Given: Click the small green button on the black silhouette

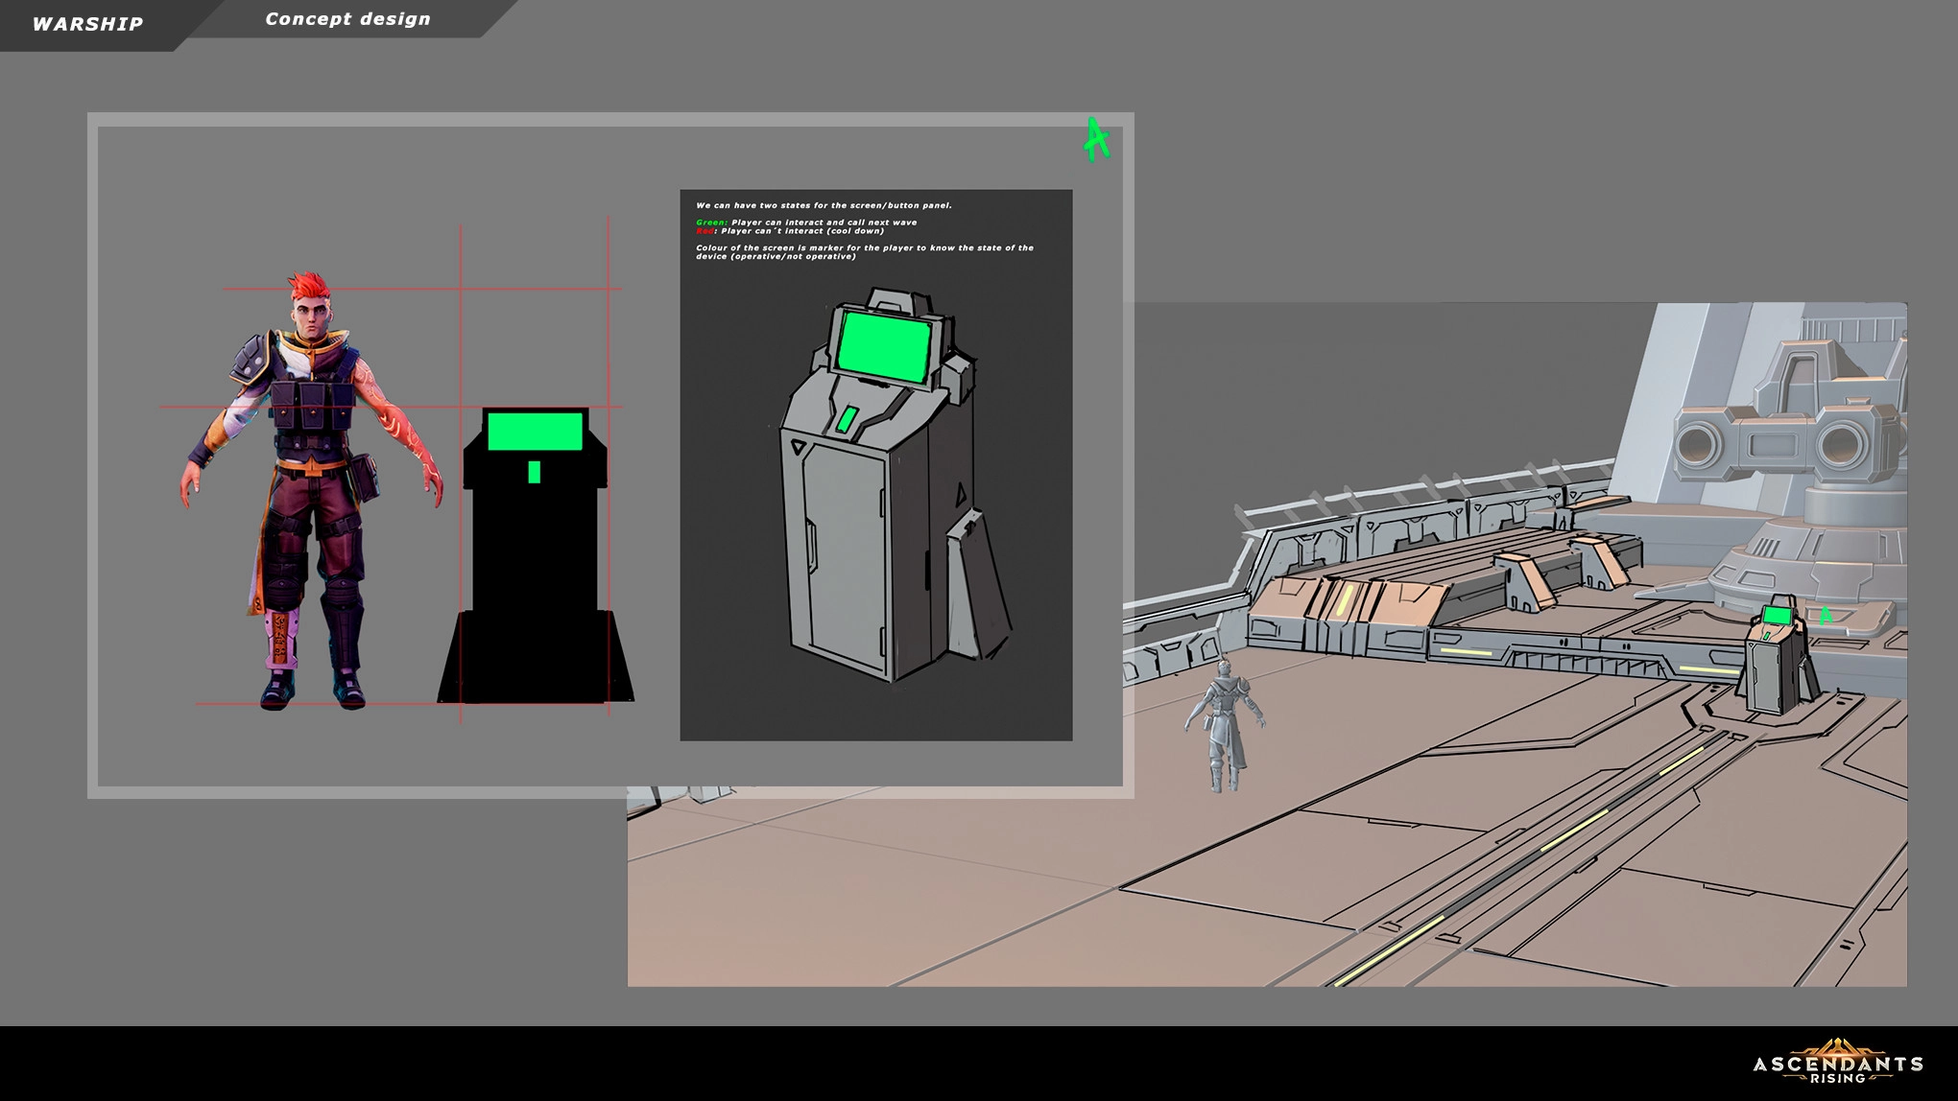Looking at the screenshot, I should coord(535,472).
